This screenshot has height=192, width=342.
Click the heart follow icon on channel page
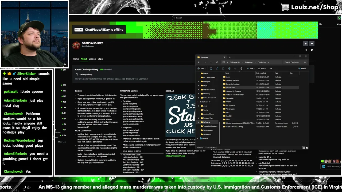click(x=312, y=43)
